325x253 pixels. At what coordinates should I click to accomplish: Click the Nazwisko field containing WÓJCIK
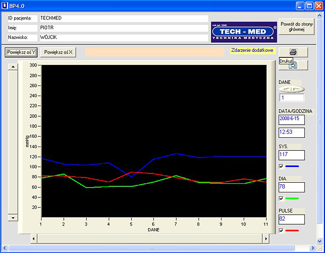pyautogui.click(x=124, y=37)
